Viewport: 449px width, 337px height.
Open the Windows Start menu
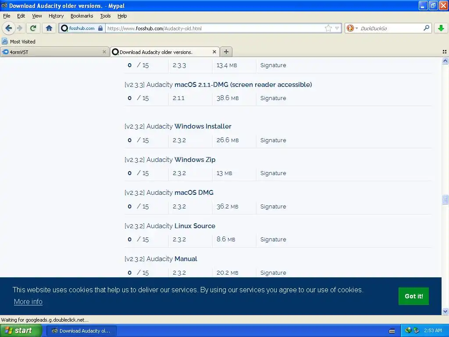point(21,330)
